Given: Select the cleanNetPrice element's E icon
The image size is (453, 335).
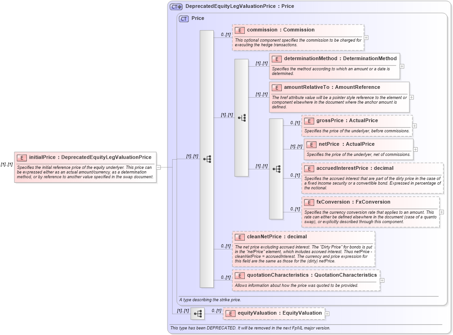Looking at the screenshot, I should [x=240, y=237].
